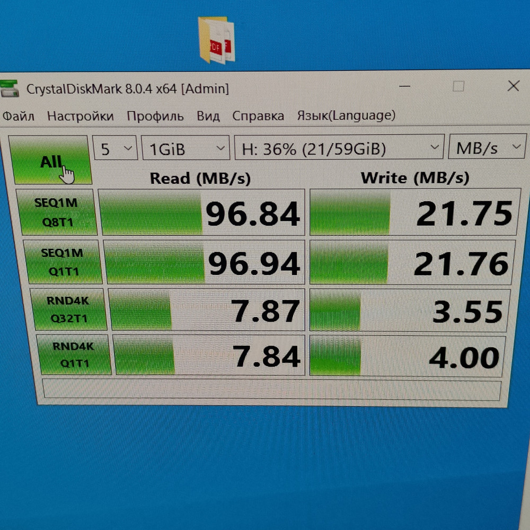Expand the test count dropdown showing 5
The height and width of the screenshot is (530, 530).
tap(115, 148)
